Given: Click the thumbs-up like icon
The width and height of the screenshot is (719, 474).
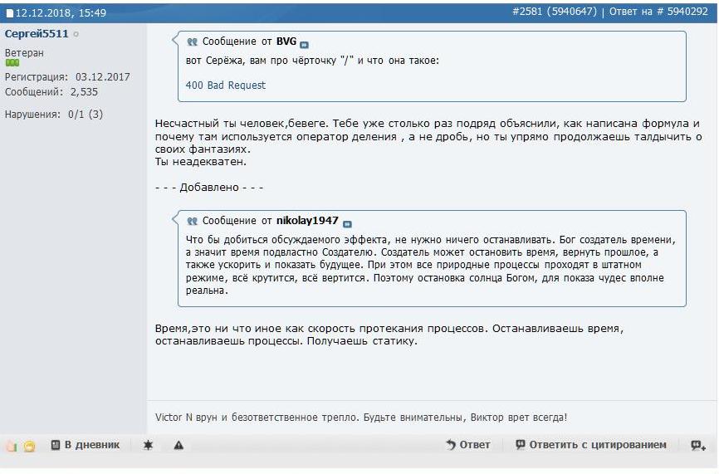Looking at the screenshot, I should click(x=12, y=446).
